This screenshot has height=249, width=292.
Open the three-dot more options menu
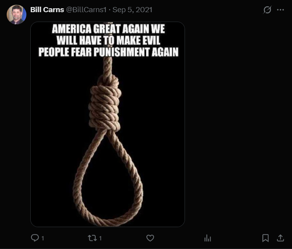point(280,10)
